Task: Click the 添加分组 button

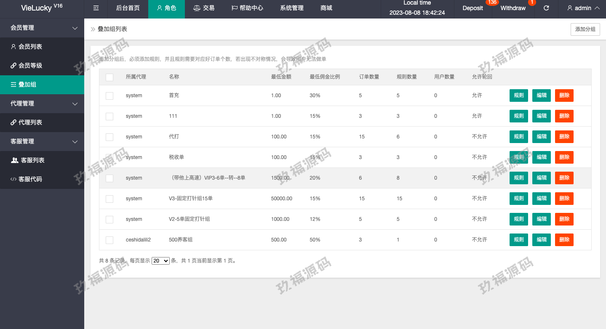Action: (x=585, y=29)
